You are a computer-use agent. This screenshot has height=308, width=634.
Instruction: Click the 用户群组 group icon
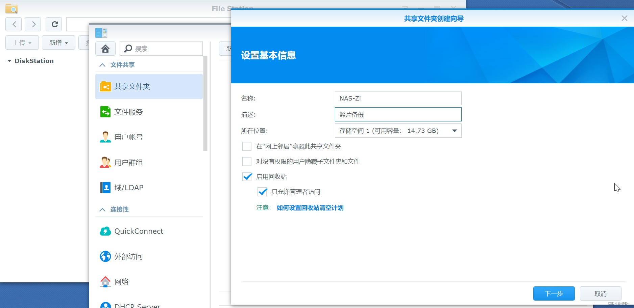pos(105,162)
